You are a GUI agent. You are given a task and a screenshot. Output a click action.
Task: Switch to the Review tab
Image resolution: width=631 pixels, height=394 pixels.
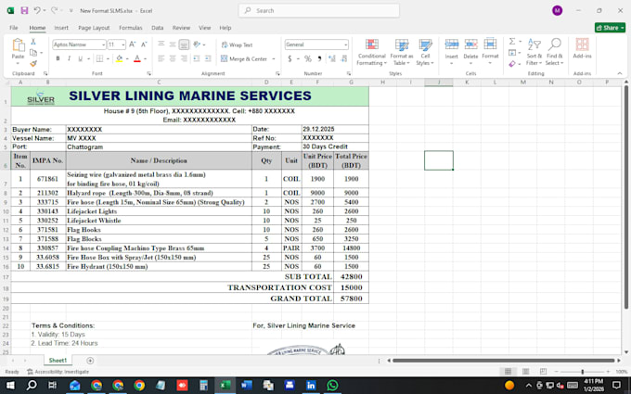pos(181,28)
